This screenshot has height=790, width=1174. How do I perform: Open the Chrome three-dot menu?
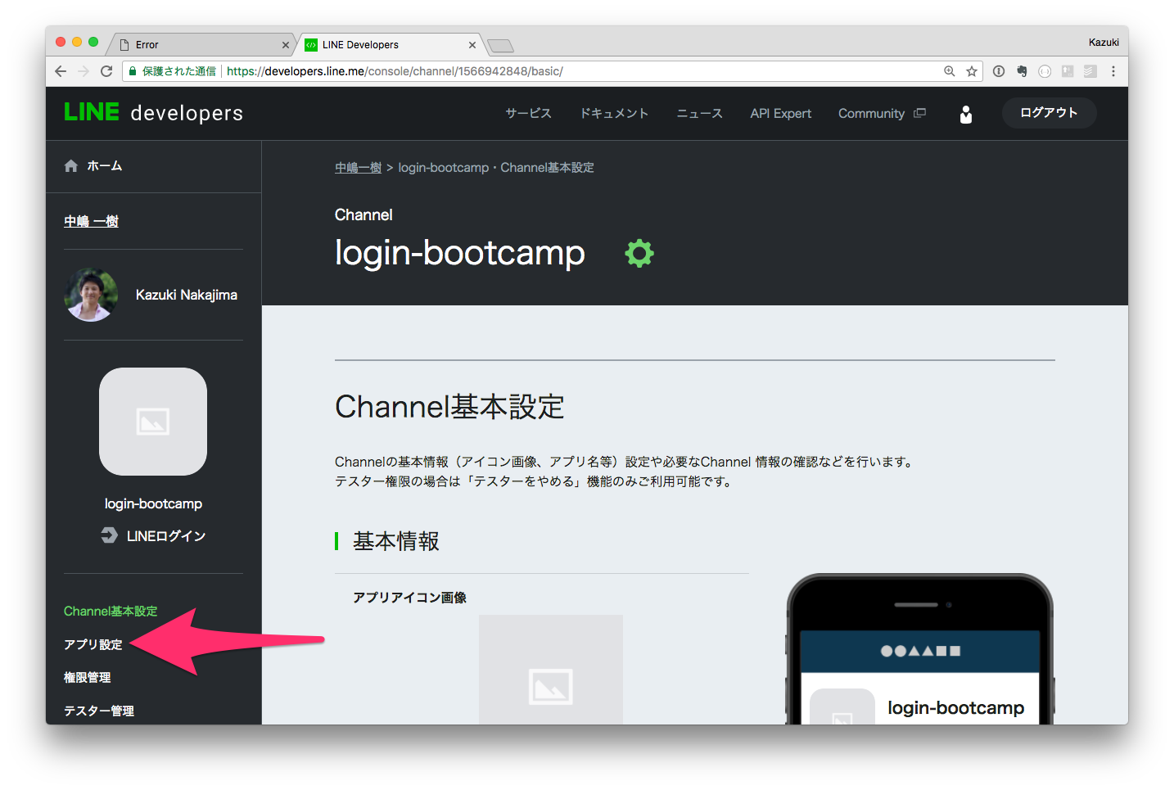tap(1113, 71)
